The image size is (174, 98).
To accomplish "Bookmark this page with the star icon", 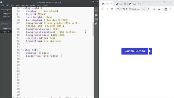I will coord(148,9).
